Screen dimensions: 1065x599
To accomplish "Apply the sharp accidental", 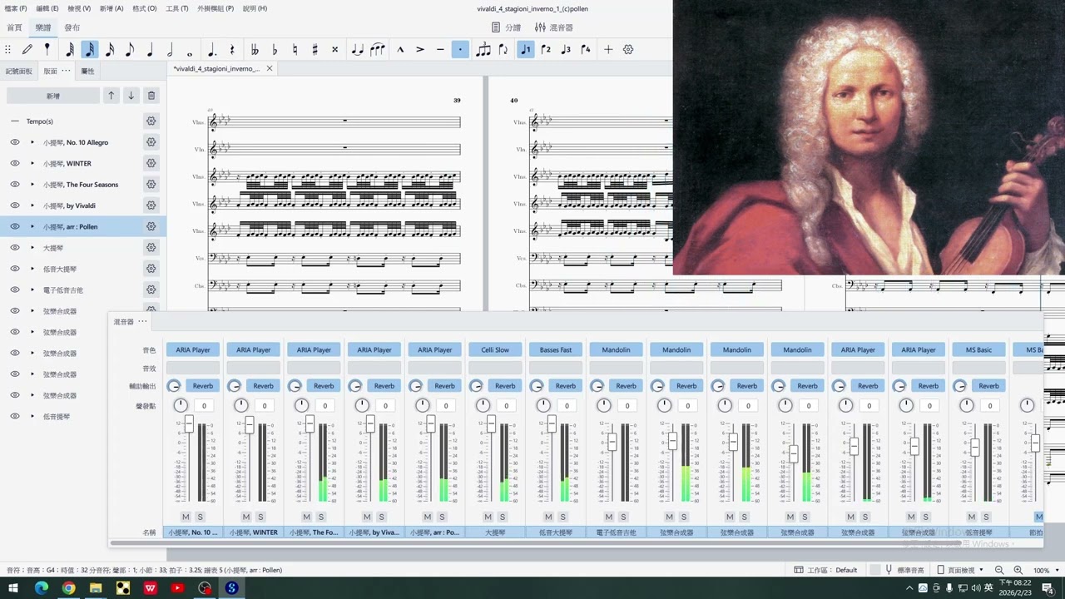I will (315, 50).
